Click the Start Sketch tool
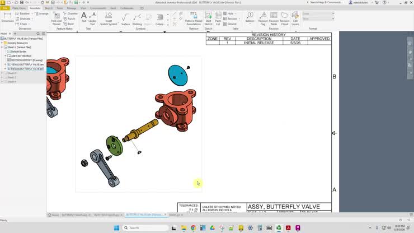This screenshot has height=233, width=414. point(208,18)
